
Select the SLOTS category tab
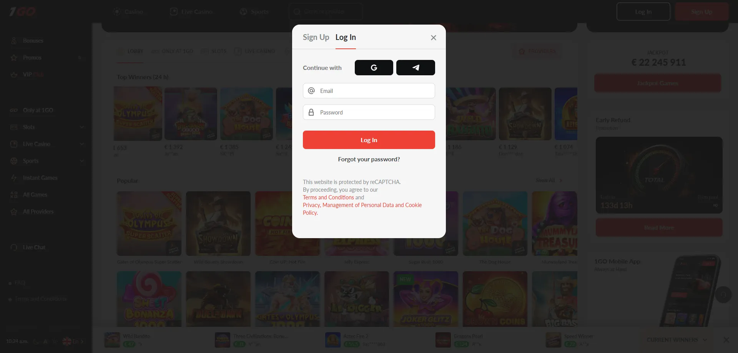[214, 51]
